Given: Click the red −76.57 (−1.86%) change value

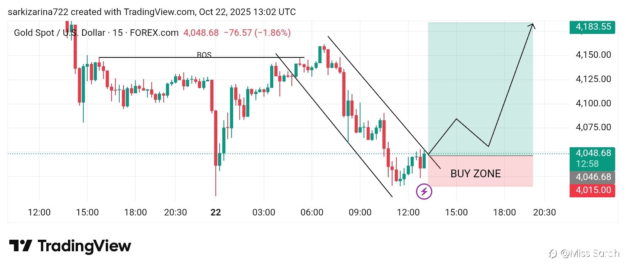Looking at the screenshot, I should coord(257,33).
